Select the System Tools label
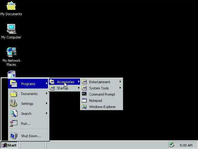Viewport: 198px width, 149px height. [x=99, y=88]
